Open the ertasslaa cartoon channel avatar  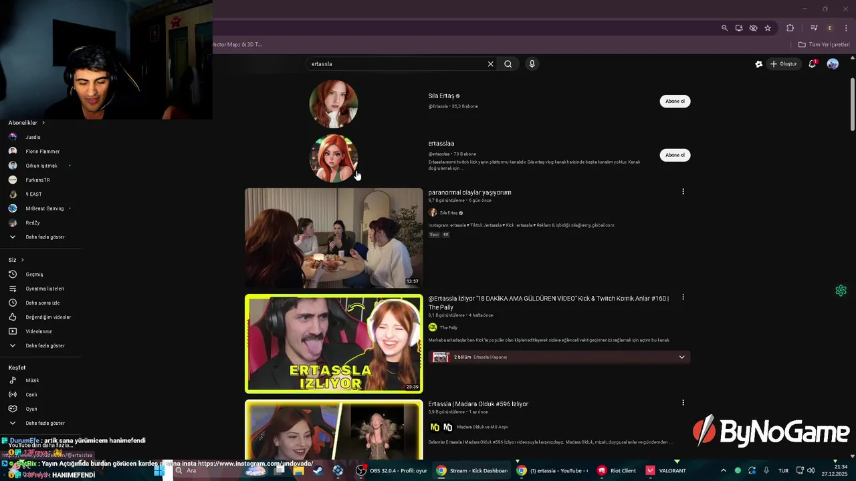click(x=334, y=158)
